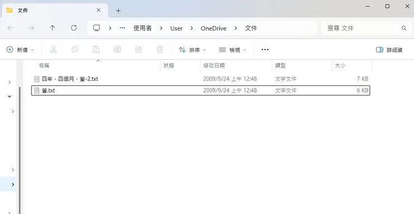Open the 檢視 (View) dropdown
The image size is (414, 214).
click(232, 50)
